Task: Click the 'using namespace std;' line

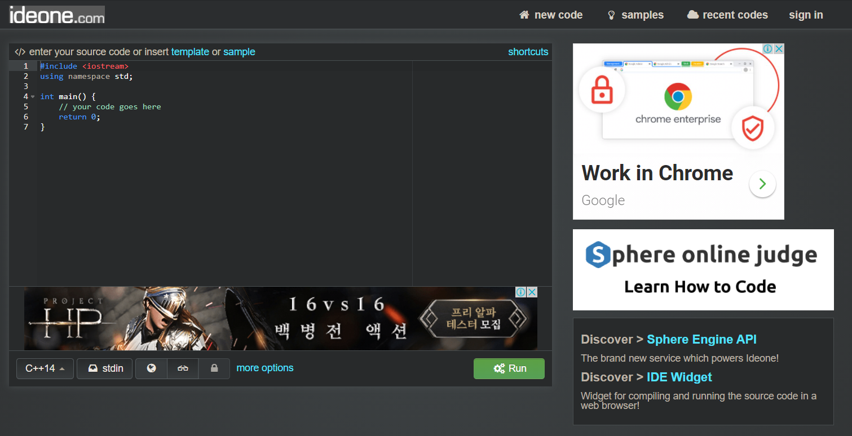Action: coord(86,76)
